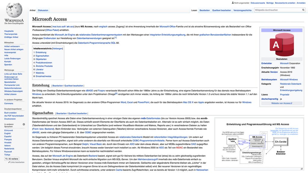Jump to Entstehung in contents
The height and width of the screenshot is (173, 308).
pos(41,52)
